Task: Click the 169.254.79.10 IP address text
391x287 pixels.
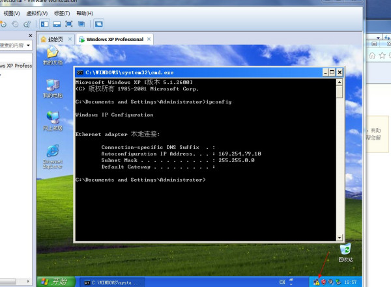Action: pos(240,154)
